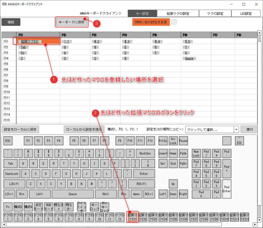Image resolution: width=263 pixels, height=228 pixels.
Task: Open the LED設定 tab
Action: (246, 13)
